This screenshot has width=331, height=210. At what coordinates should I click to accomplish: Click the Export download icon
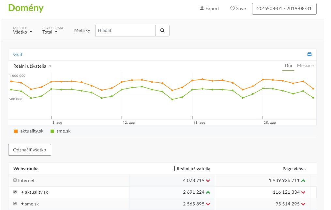click(202, 8)
